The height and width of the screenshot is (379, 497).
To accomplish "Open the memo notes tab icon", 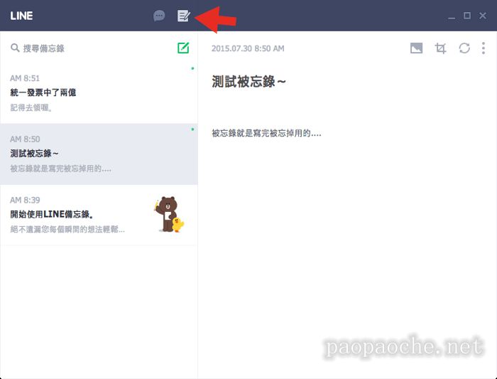I will (x=183, y=16).
